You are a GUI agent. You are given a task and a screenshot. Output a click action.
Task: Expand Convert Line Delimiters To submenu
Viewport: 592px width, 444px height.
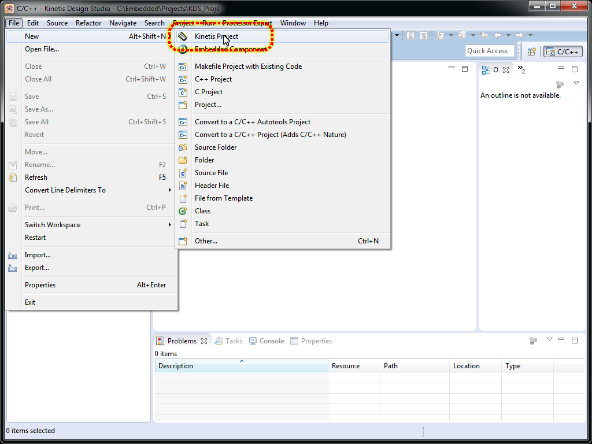92,190
